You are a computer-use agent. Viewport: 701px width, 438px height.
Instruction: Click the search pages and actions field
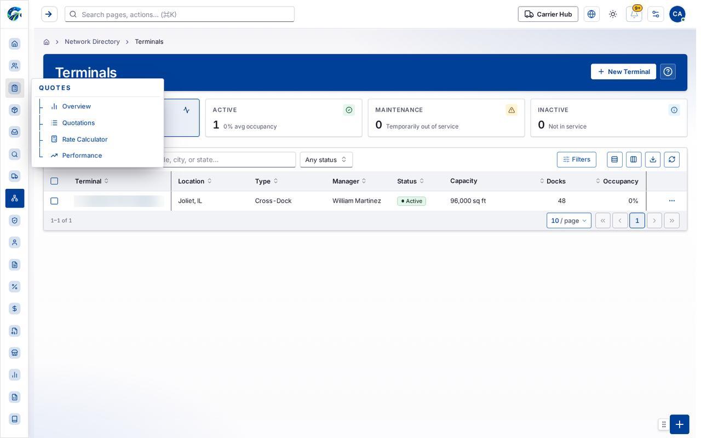180,14
